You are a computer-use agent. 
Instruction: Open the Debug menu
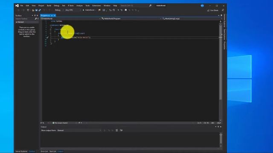pyautogui.click(x=56, y=6)
